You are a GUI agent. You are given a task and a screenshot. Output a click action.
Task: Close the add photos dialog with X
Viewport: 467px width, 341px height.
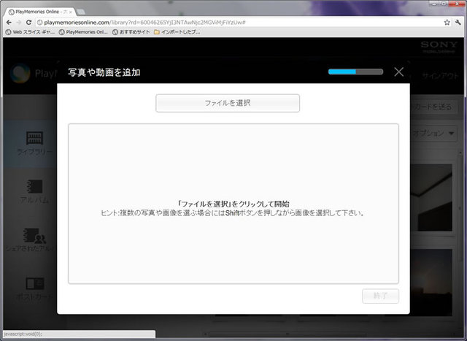point(398,72)
